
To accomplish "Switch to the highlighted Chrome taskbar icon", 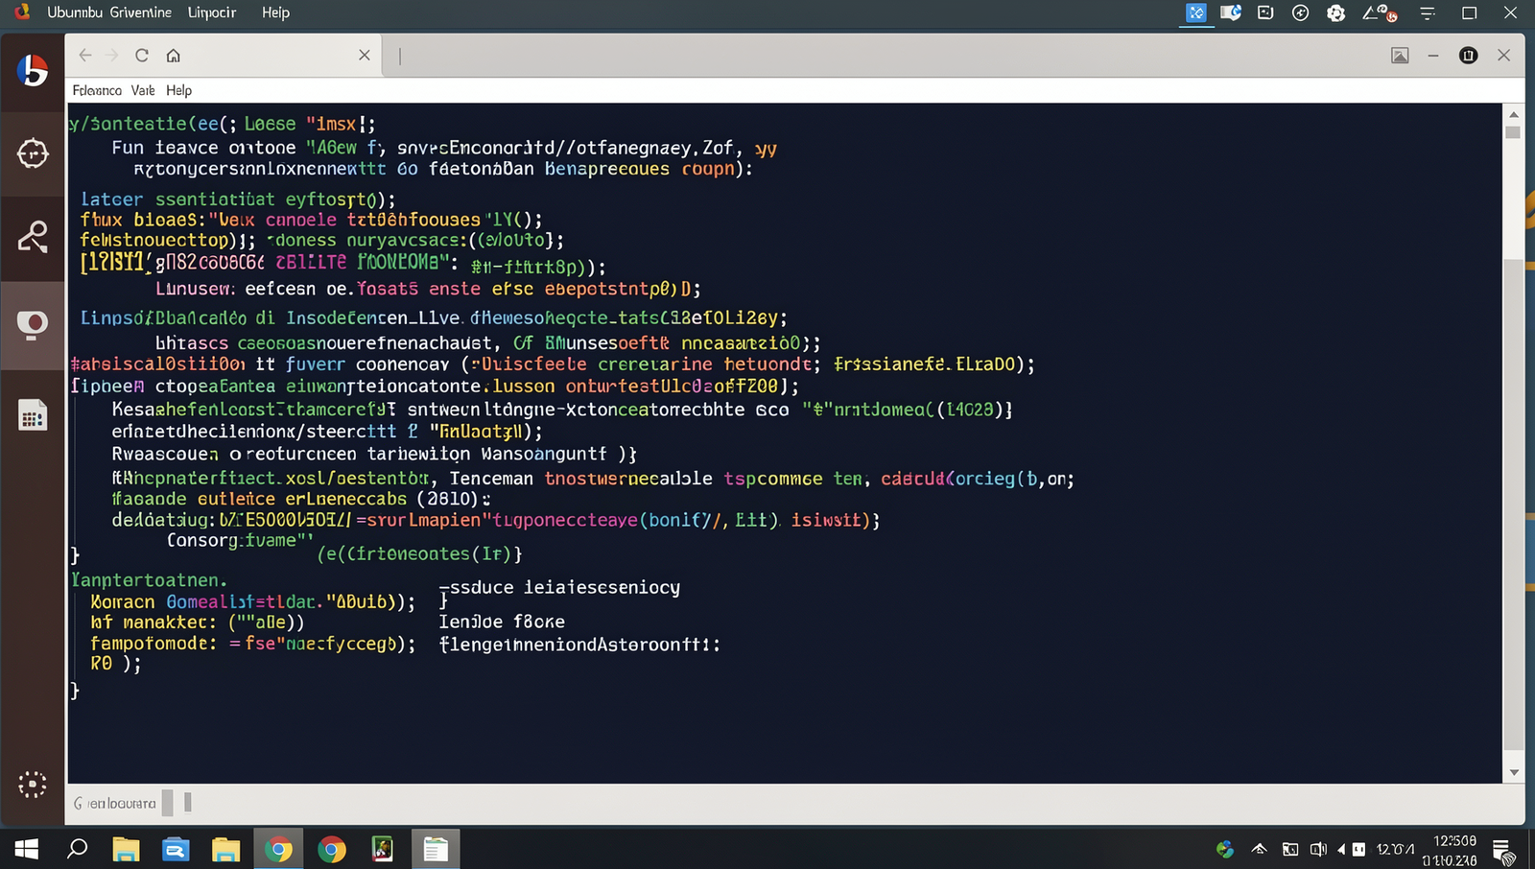I will tap(278, 850).
